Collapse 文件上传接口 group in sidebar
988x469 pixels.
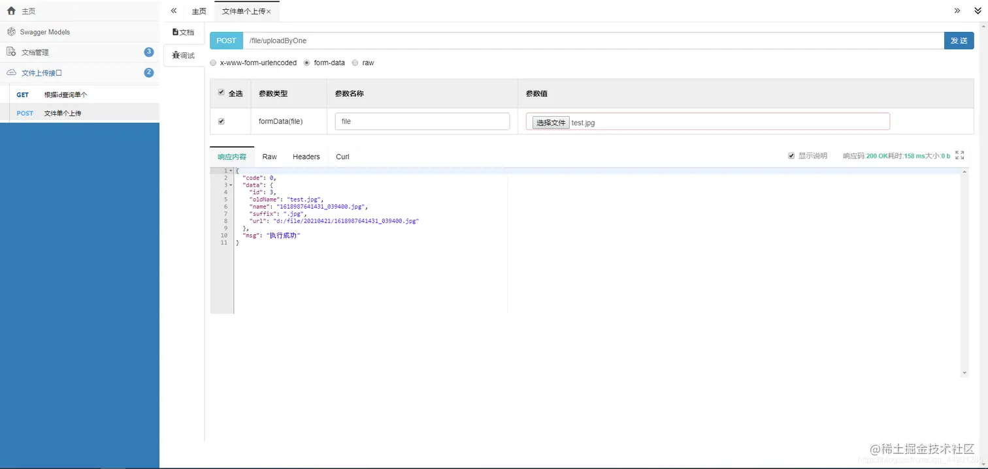point(80,73)
